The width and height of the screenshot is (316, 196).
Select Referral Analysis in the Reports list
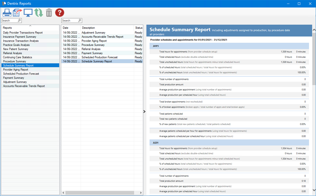[30, 53]
